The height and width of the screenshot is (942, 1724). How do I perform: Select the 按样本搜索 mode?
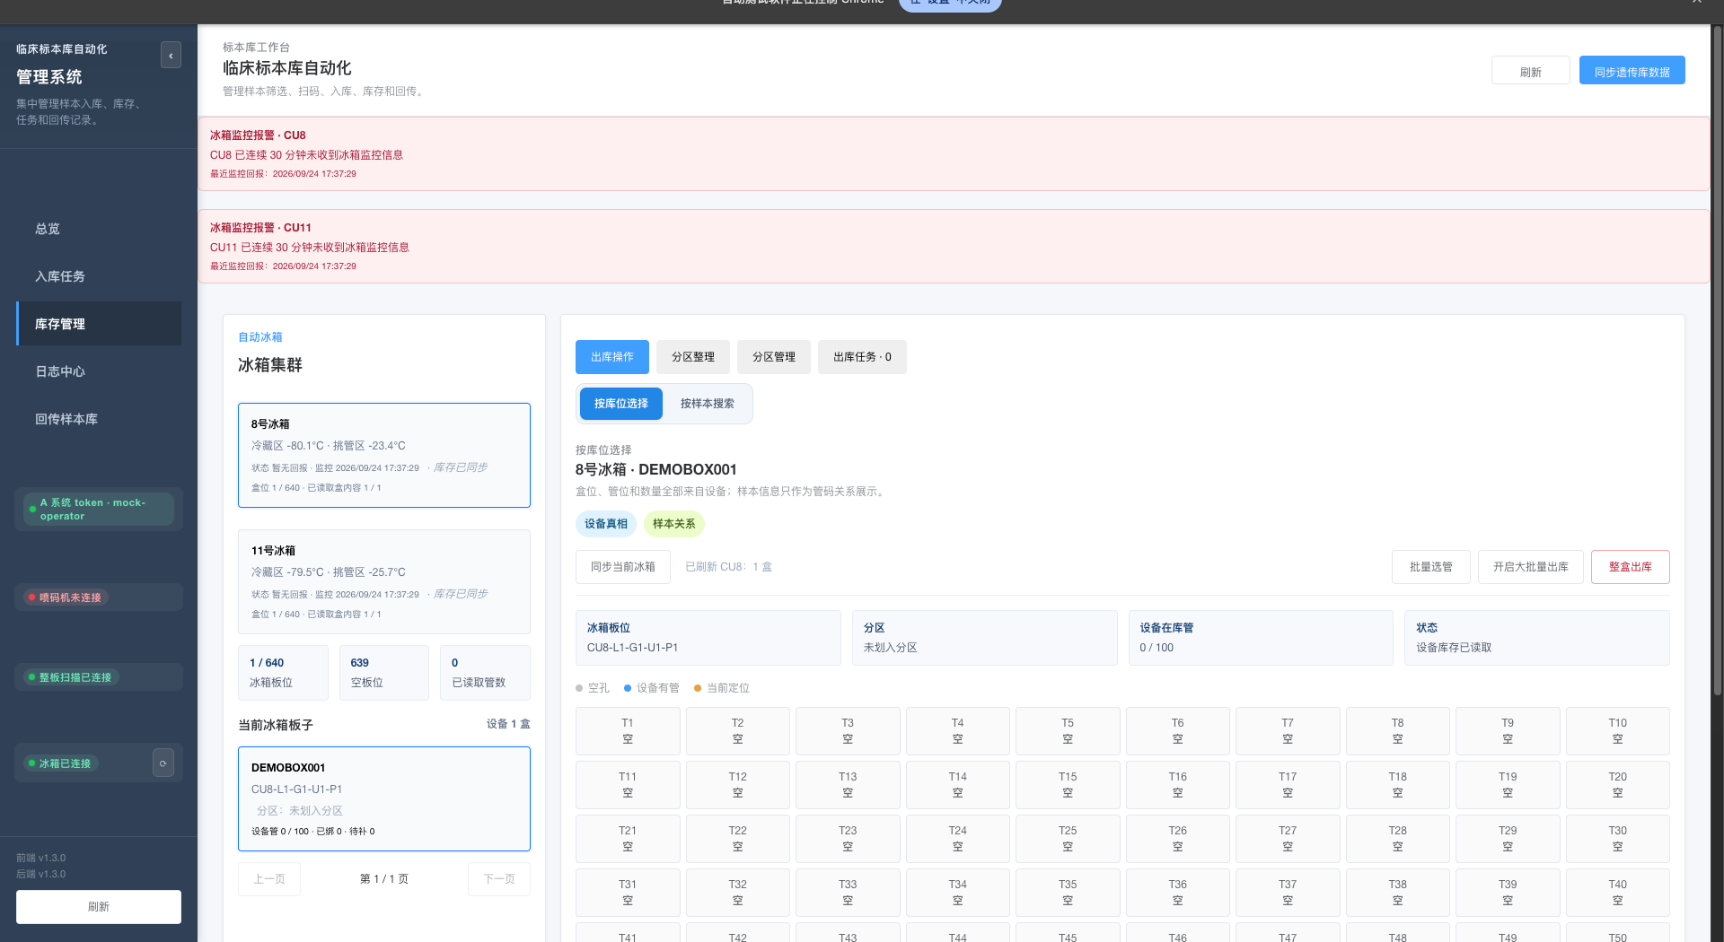click(708, 404)
